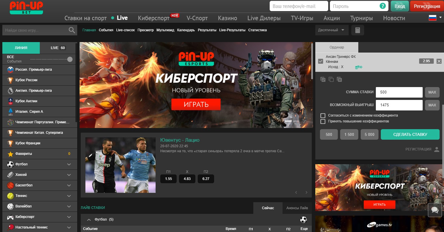Click the football icon beside Футбол (5) header
The width and height of the screenshot is (444, 232).
303,219
